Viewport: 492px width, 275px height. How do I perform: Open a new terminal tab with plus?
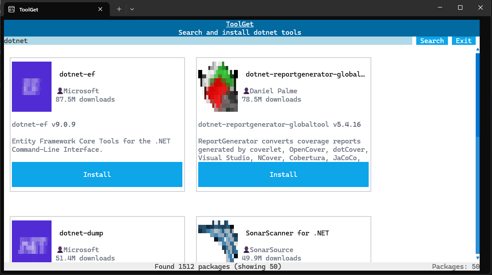coord(119,9)
